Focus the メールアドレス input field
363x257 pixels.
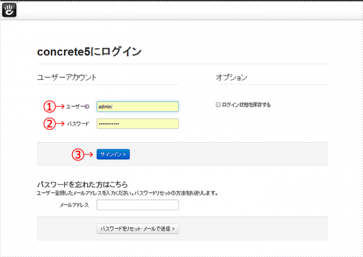tap(137, 205)
